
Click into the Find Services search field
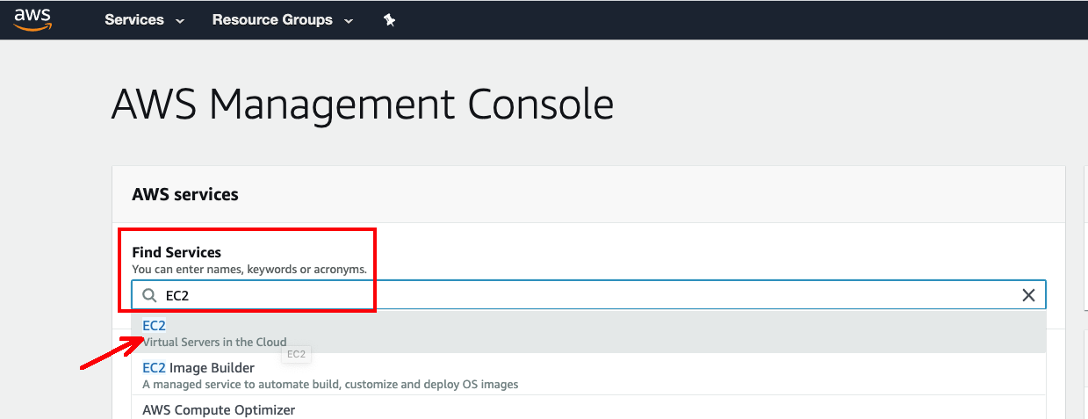(x=588, y=295)
